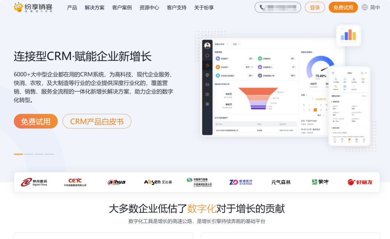Click the plus icon in phone CRM header
Viewport: 390px width, 239px height.
[x=366, y=73]
